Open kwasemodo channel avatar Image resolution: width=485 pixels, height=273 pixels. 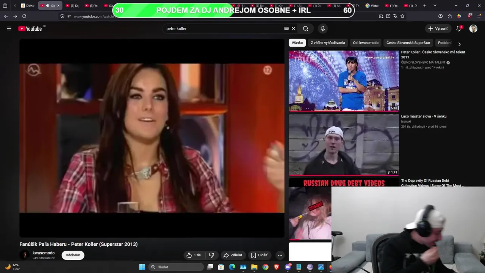pyautogui.click(x=25, y=255)
